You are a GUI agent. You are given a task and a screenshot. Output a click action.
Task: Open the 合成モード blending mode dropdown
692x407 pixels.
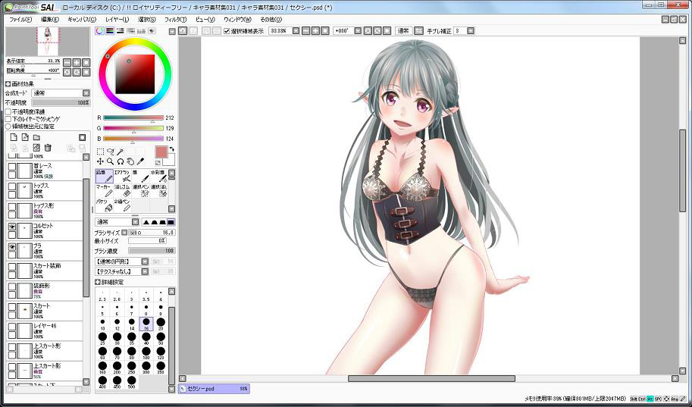point(61,92)
